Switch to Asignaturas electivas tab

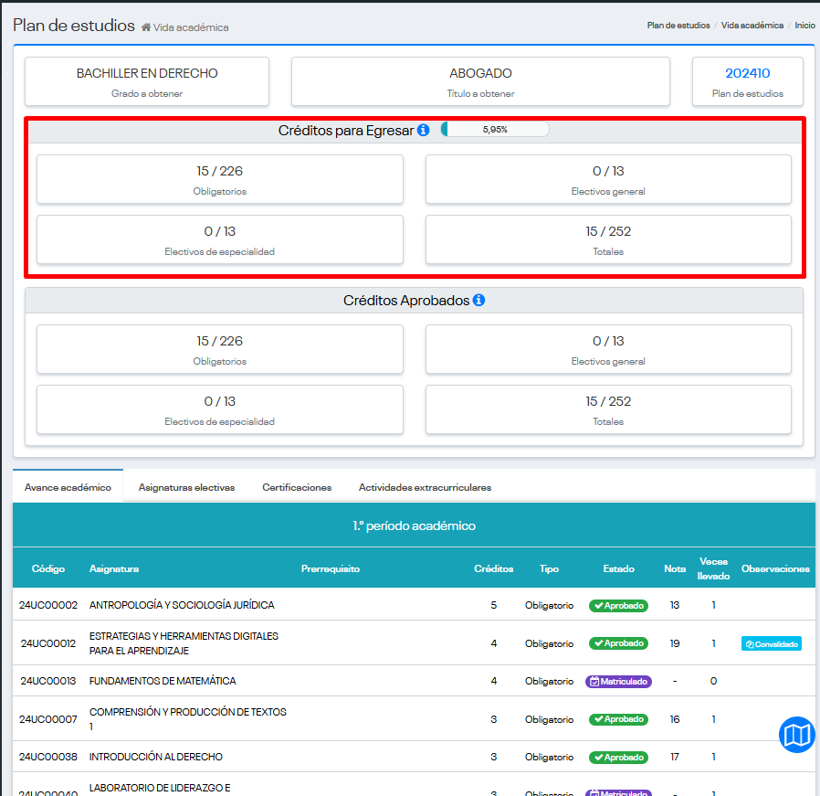[186, 487]
